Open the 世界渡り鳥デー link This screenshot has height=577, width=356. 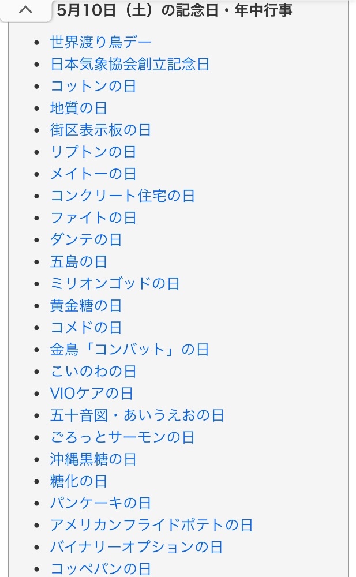coord(101,42)
